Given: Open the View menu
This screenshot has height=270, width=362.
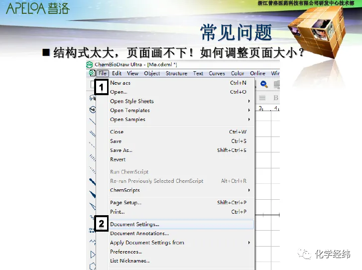Looking at the screenshot, I should tap(133, 73).
